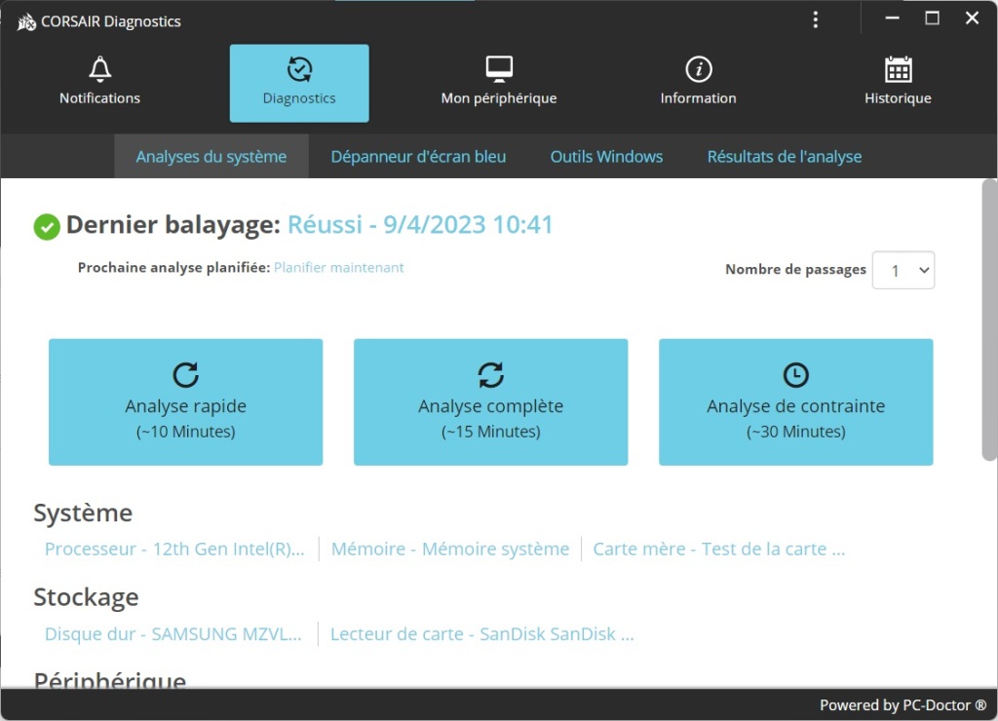Select the Analyses du système tab
Image resolution: width=998 pixels, height=721 pixels.
point(211,156)
